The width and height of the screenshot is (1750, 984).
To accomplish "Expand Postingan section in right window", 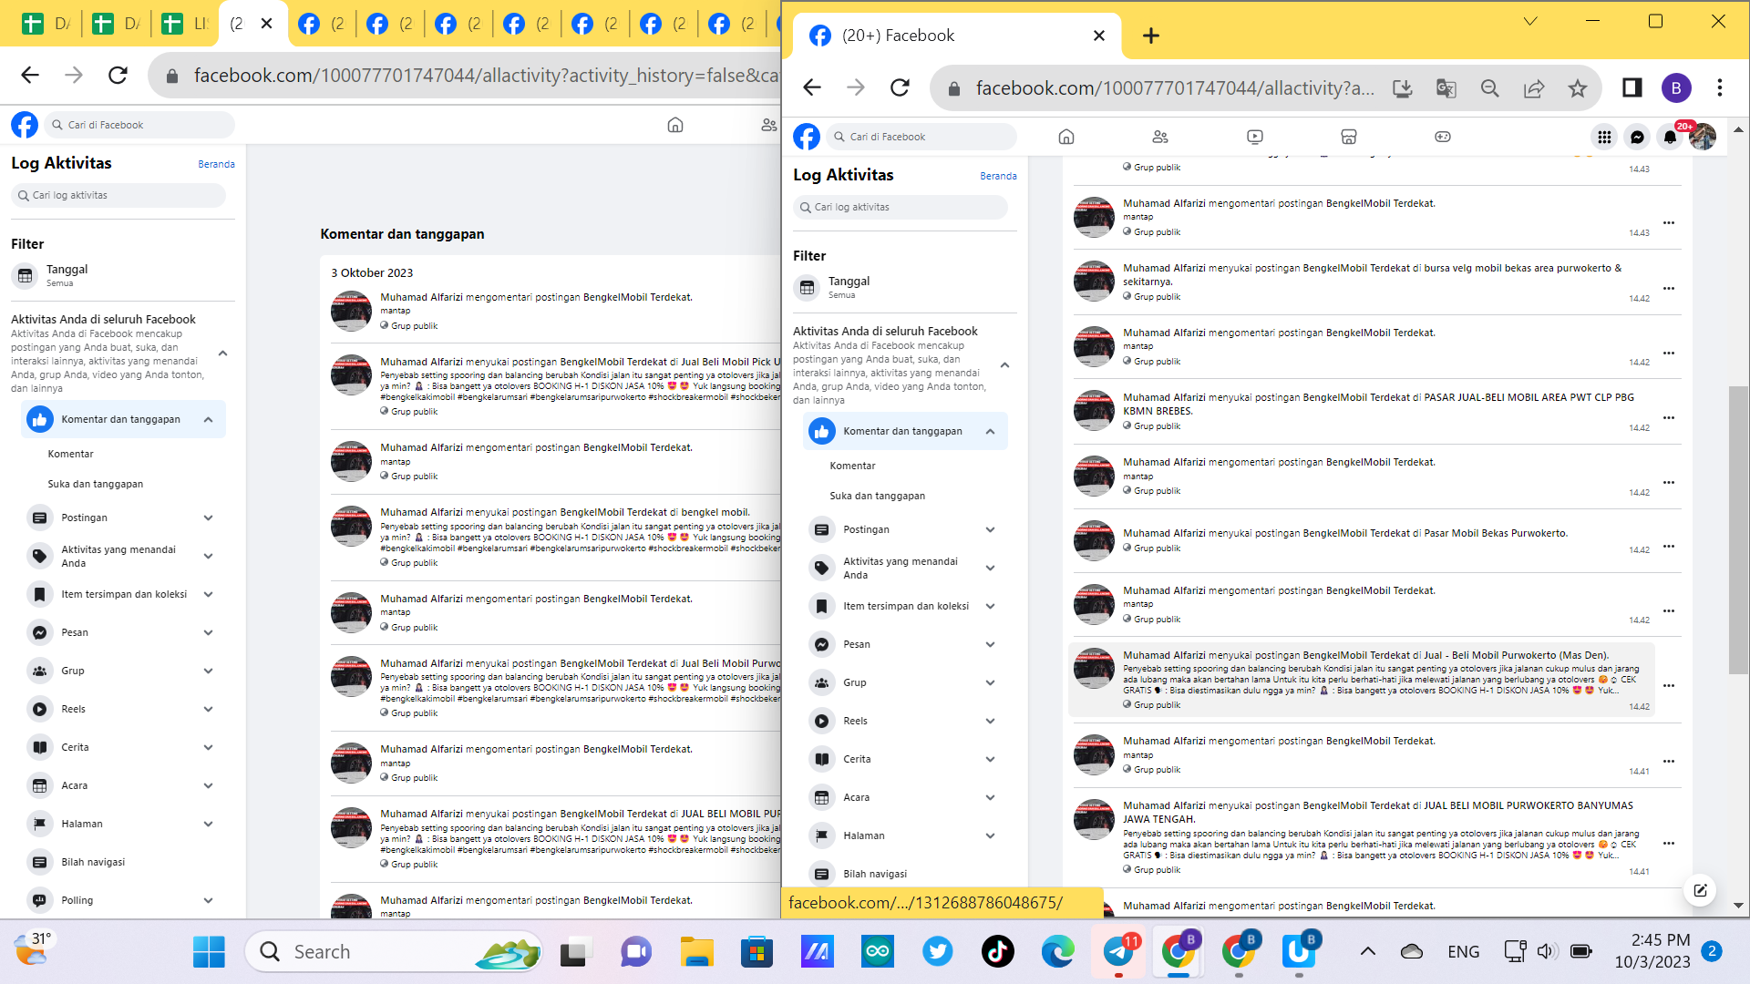I will click(x=991, y=530).
